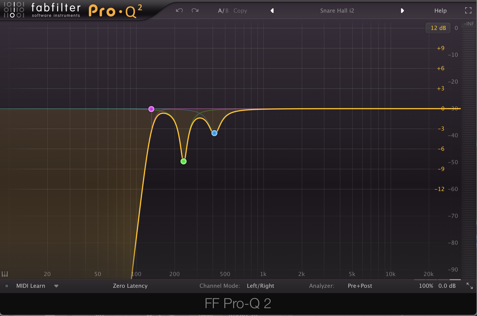Select the blue EQ band dot
The height and width of the screenshot is (316, 477).
coord(214,133)
